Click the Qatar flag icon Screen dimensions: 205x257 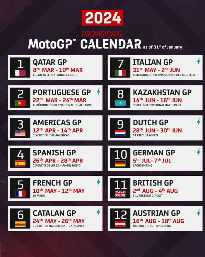20,73
